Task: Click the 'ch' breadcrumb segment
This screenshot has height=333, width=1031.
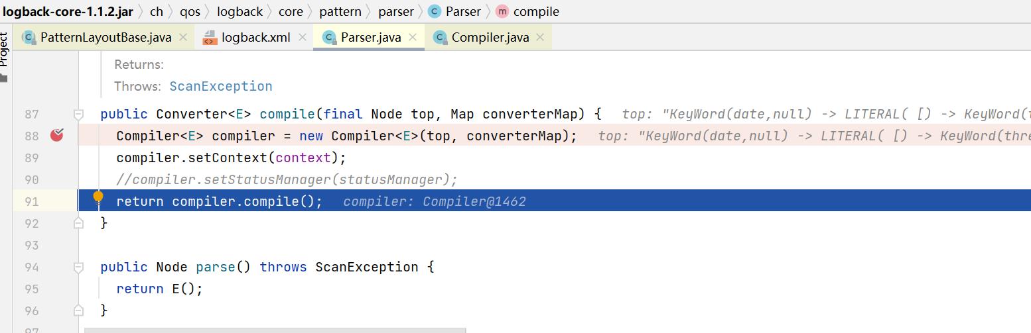Action: click(x=157, y=11)
